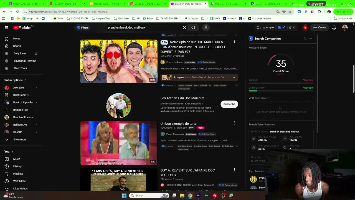Open the vidIQ blue IQ toolbar icon
This screenshot has height=200, width=355.
tap(279, 27)
